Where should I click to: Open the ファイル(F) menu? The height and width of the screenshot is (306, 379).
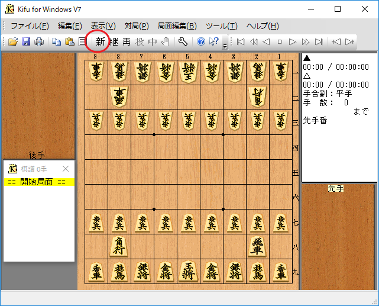pos(30,26)
